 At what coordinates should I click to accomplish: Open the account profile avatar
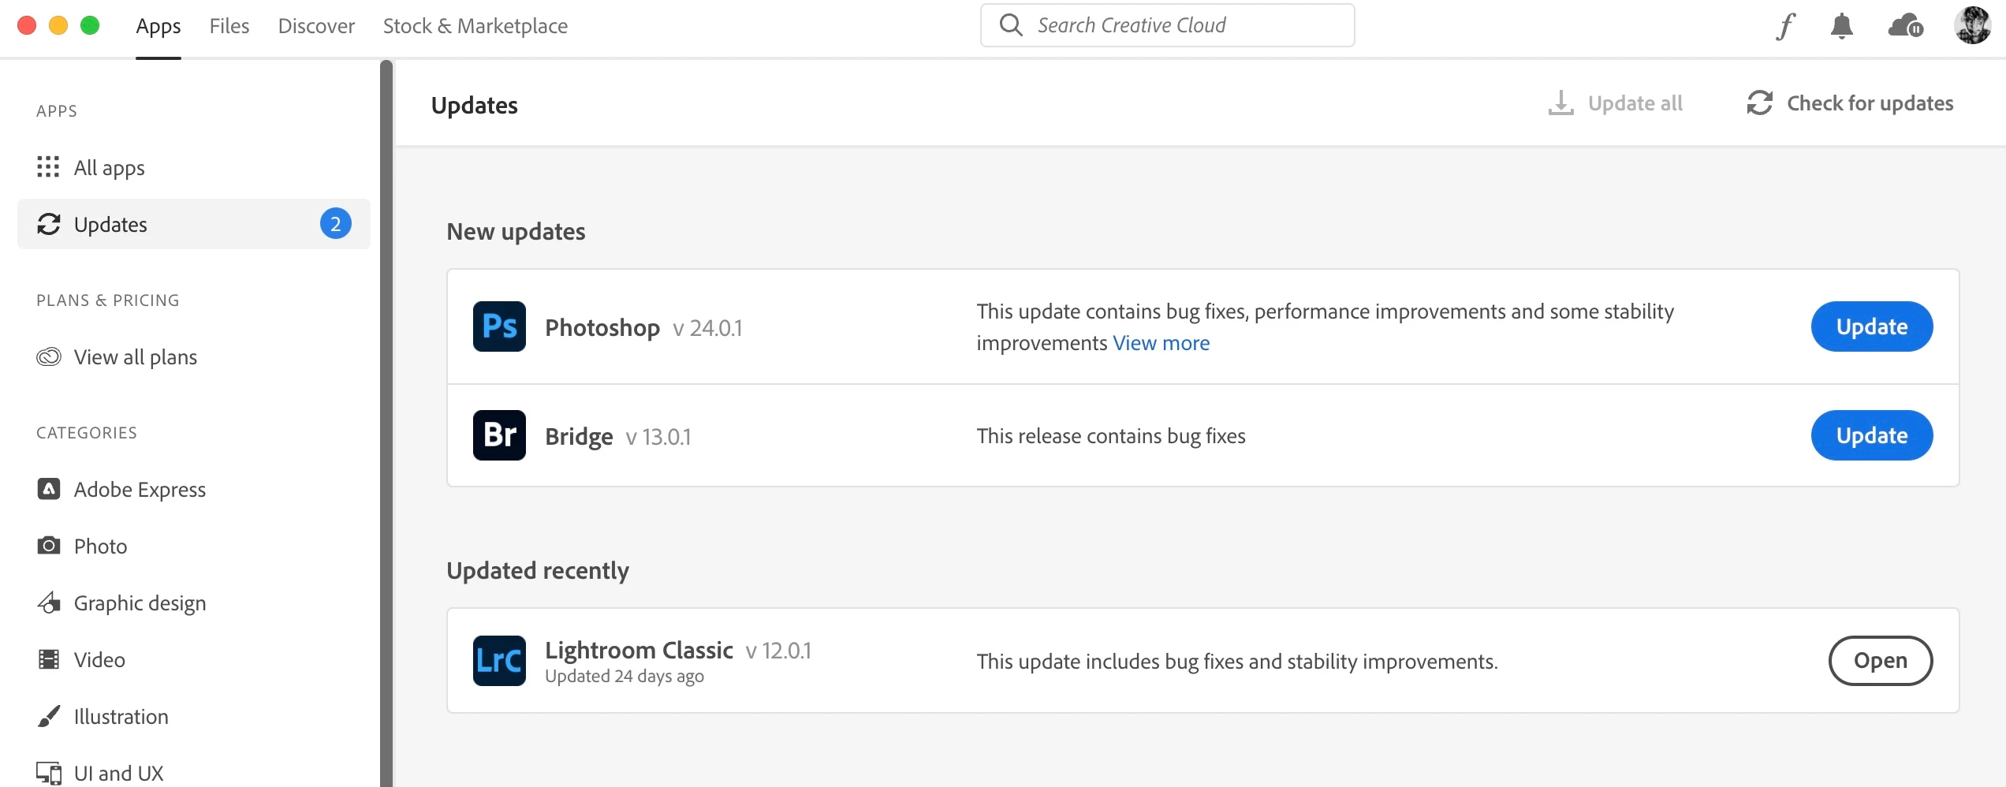[1972, 26]
